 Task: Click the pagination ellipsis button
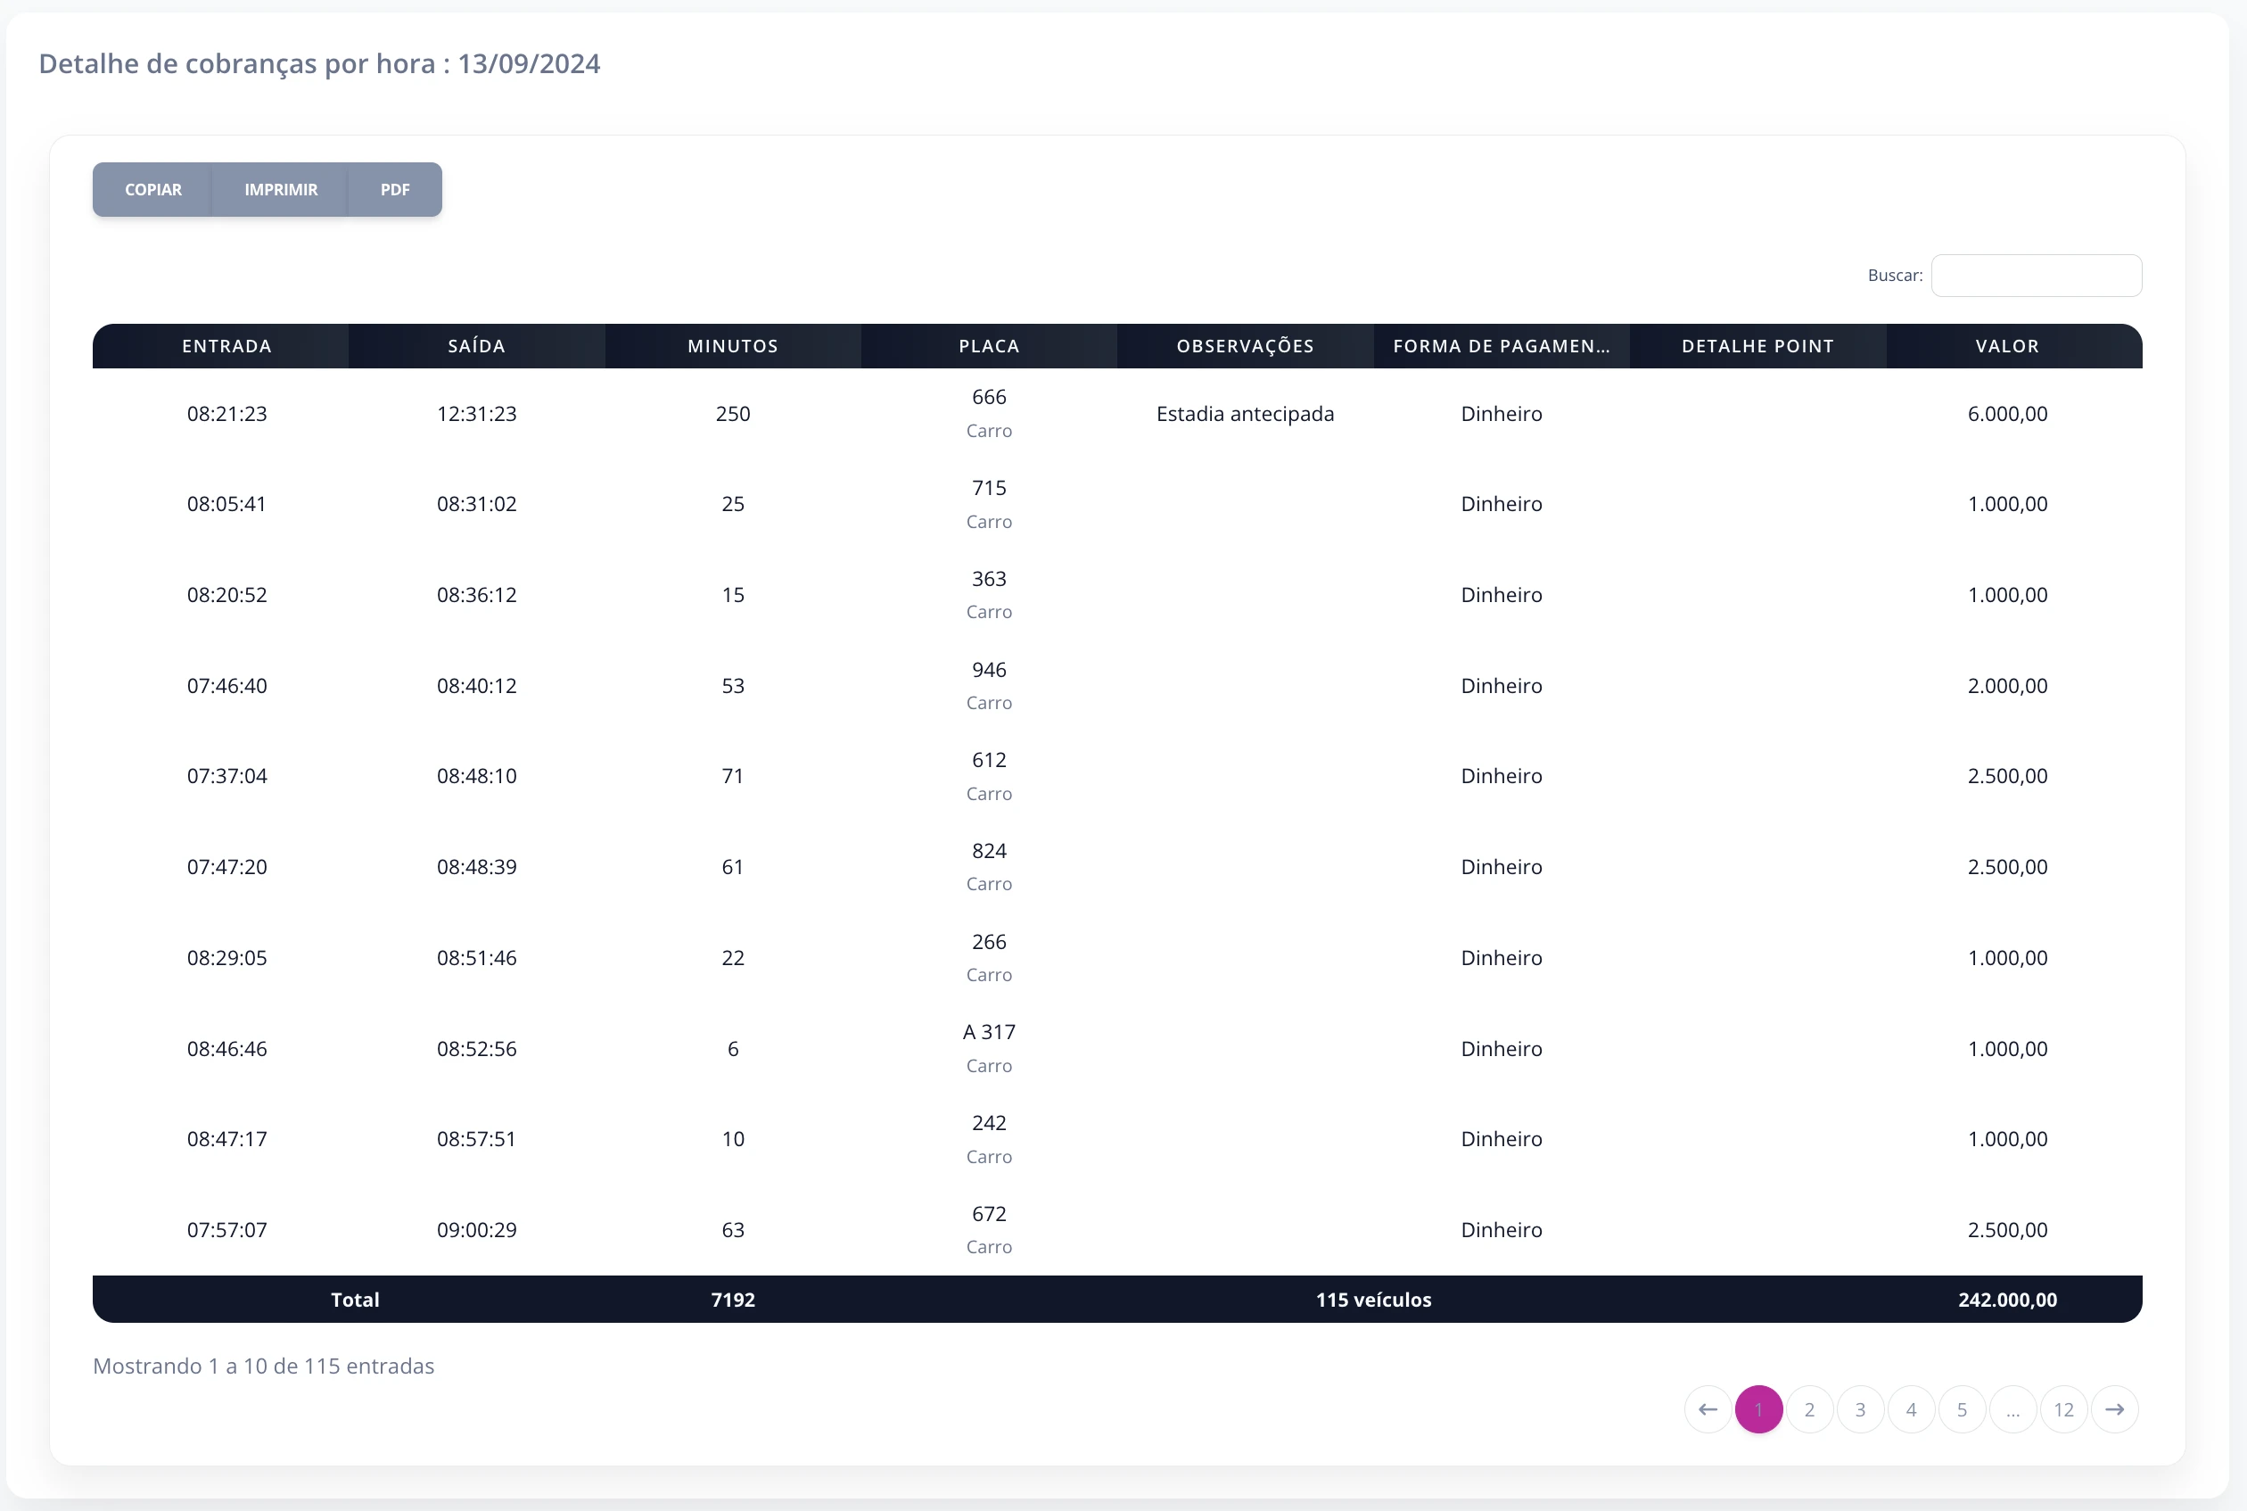(x=2013, y=1410)
